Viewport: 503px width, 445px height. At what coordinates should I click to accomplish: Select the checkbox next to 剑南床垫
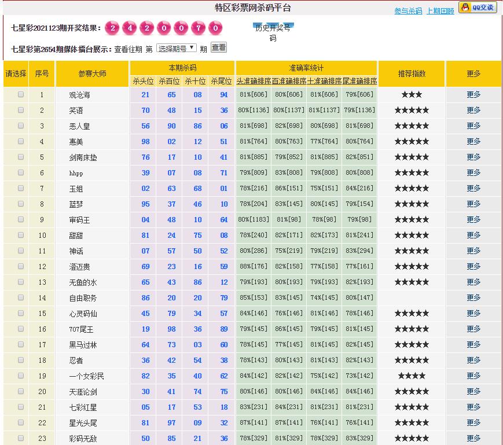[21, 157]
